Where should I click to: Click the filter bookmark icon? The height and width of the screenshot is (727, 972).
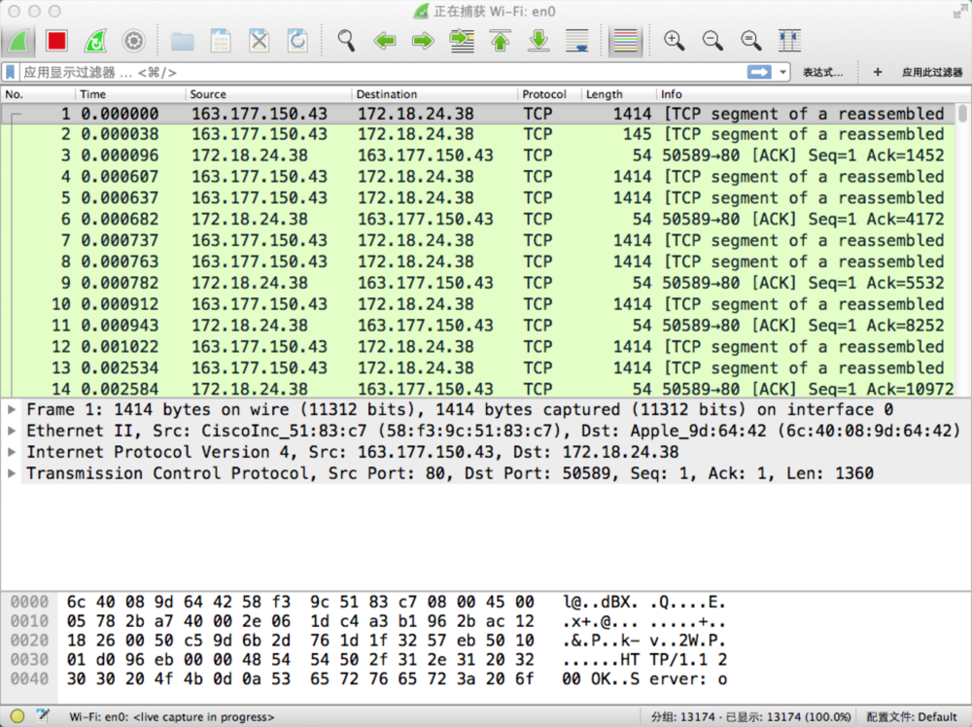[x=10, y=73]
